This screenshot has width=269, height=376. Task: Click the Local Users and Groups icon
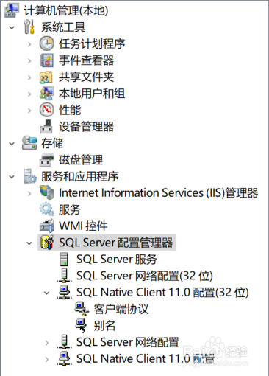[x=46, y=94]
